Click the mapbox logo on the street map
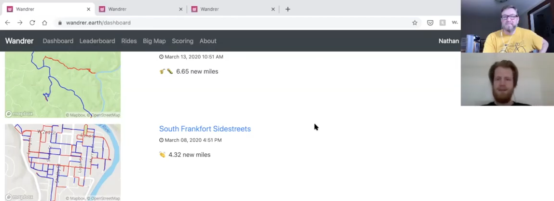Image resolution: width=554 pixels, height=201 pixels. (x=19, y=197)
